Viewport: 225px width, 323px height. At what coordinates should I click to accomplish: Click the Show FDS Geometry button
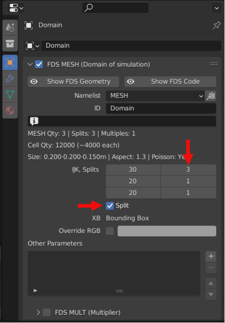coord(73,82)
